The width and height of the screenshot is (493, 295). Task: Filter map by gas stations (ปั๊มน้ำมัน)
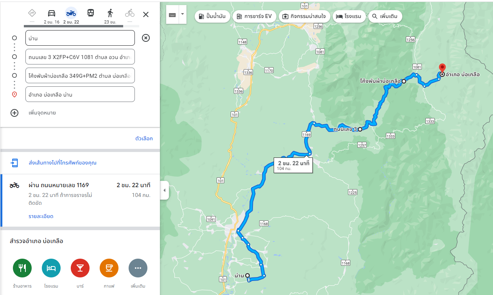point(212,16)
